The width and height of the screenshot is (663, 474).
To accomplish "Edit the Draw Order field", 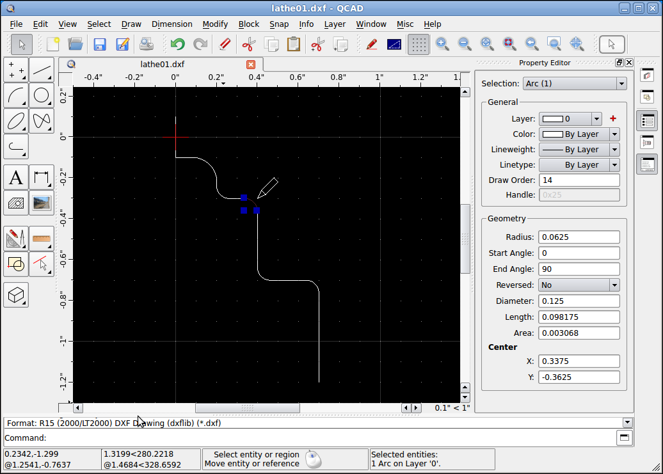I will coord(579,180).
